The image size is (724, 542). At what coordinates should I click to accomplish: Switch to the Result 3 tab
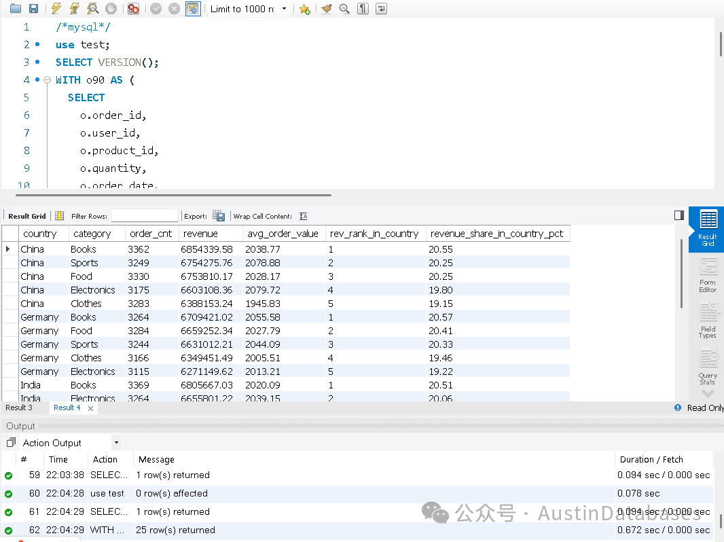pyautogui.click(x=19, y=408)
